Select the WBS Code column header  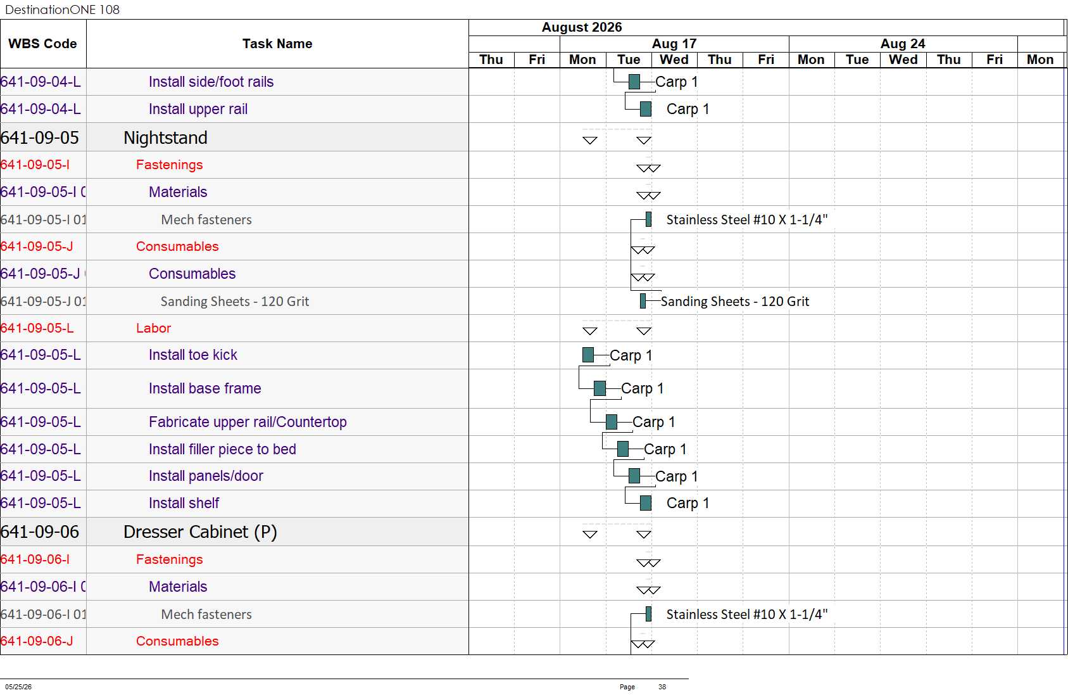tap(43, 44)
